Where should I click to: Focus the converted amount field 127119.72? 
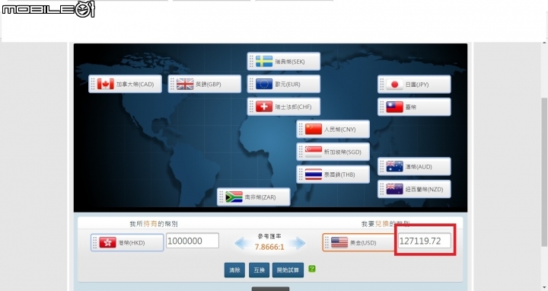425,241
